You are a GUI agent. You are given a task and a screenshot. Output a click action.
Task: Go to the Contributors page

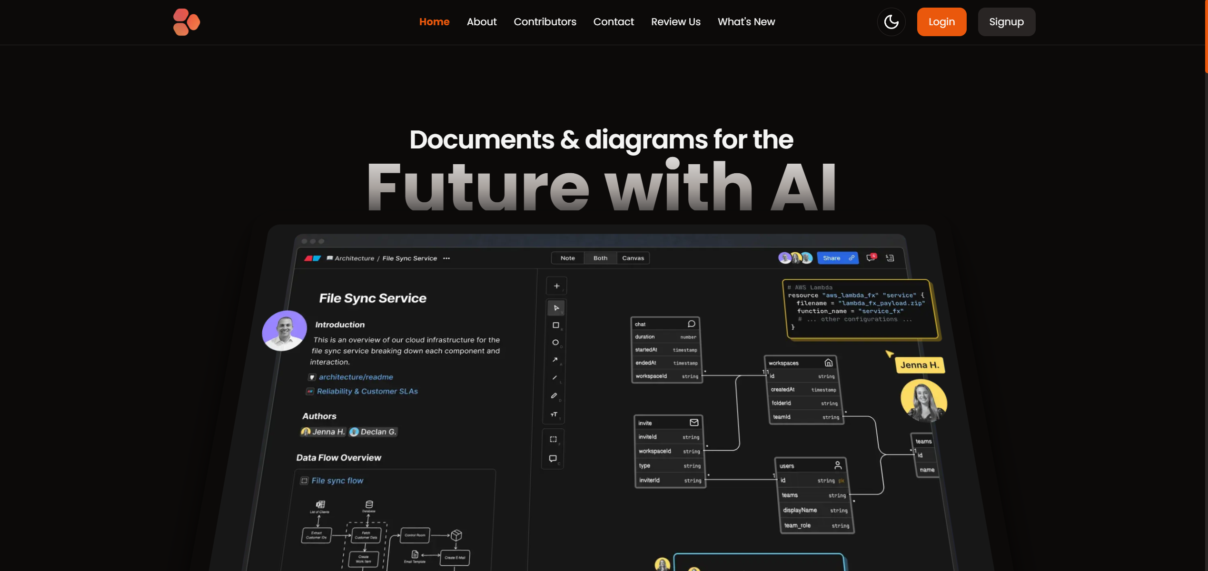(x=545, y=22)
